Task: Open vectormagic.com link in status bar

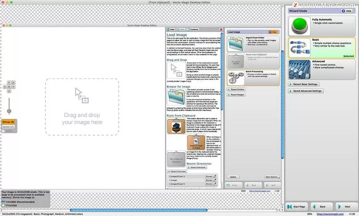Action: [x=330, y=214]
